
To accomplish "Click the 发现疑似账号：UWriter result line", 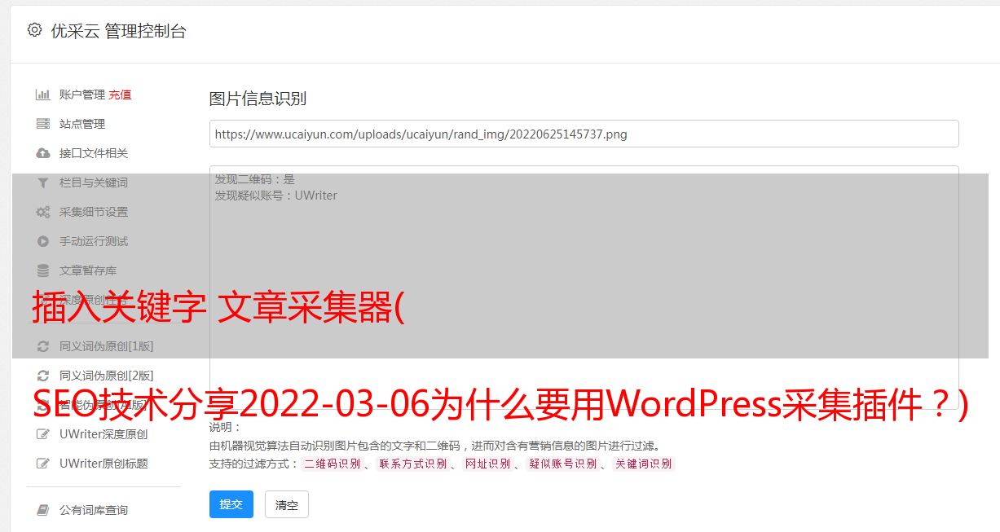I will (276, 196).
